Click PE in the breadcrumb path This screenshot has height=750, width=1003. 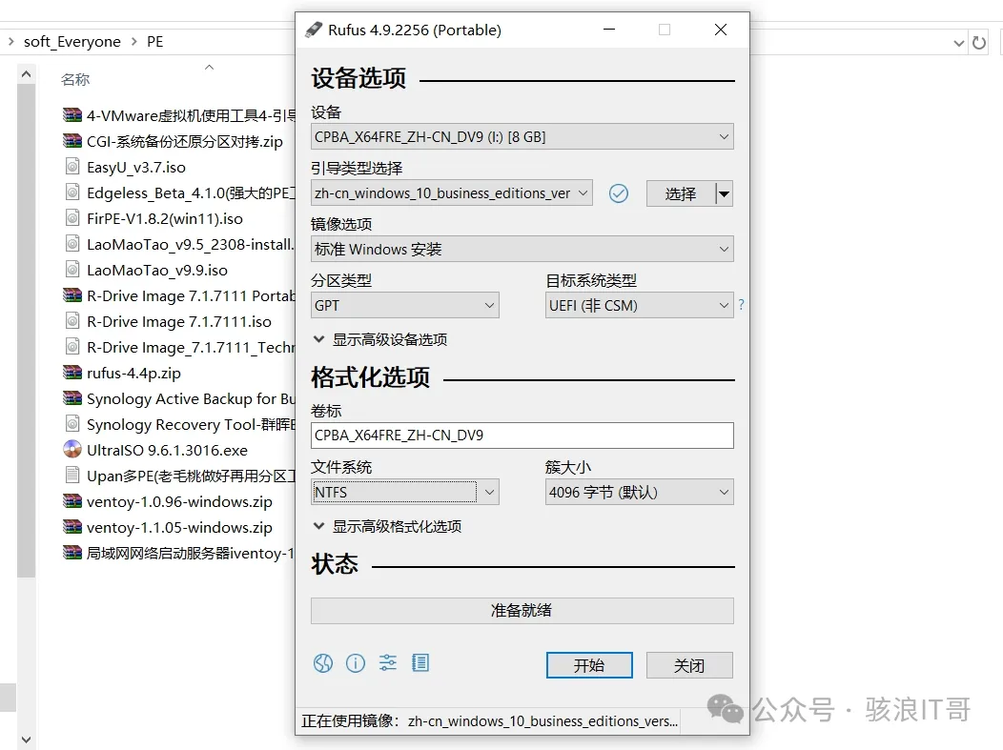point(154,41)
